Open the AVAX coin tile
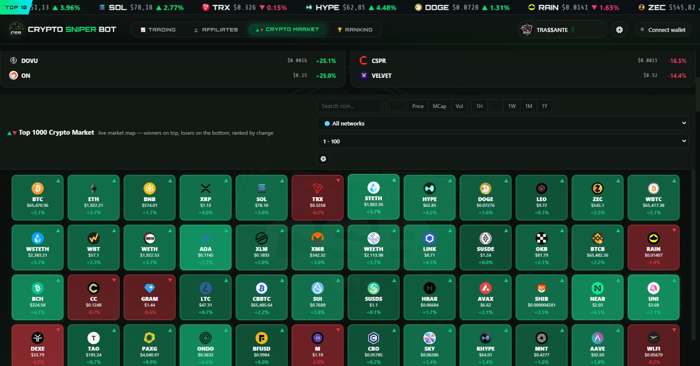Viewport: 700px width, 366px height. [x=485, y=297]
